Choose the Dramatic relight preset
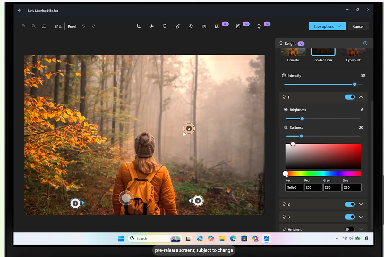The width and height of the screenshot is (384, 257). pyautogui.click(x=293, y=55)
